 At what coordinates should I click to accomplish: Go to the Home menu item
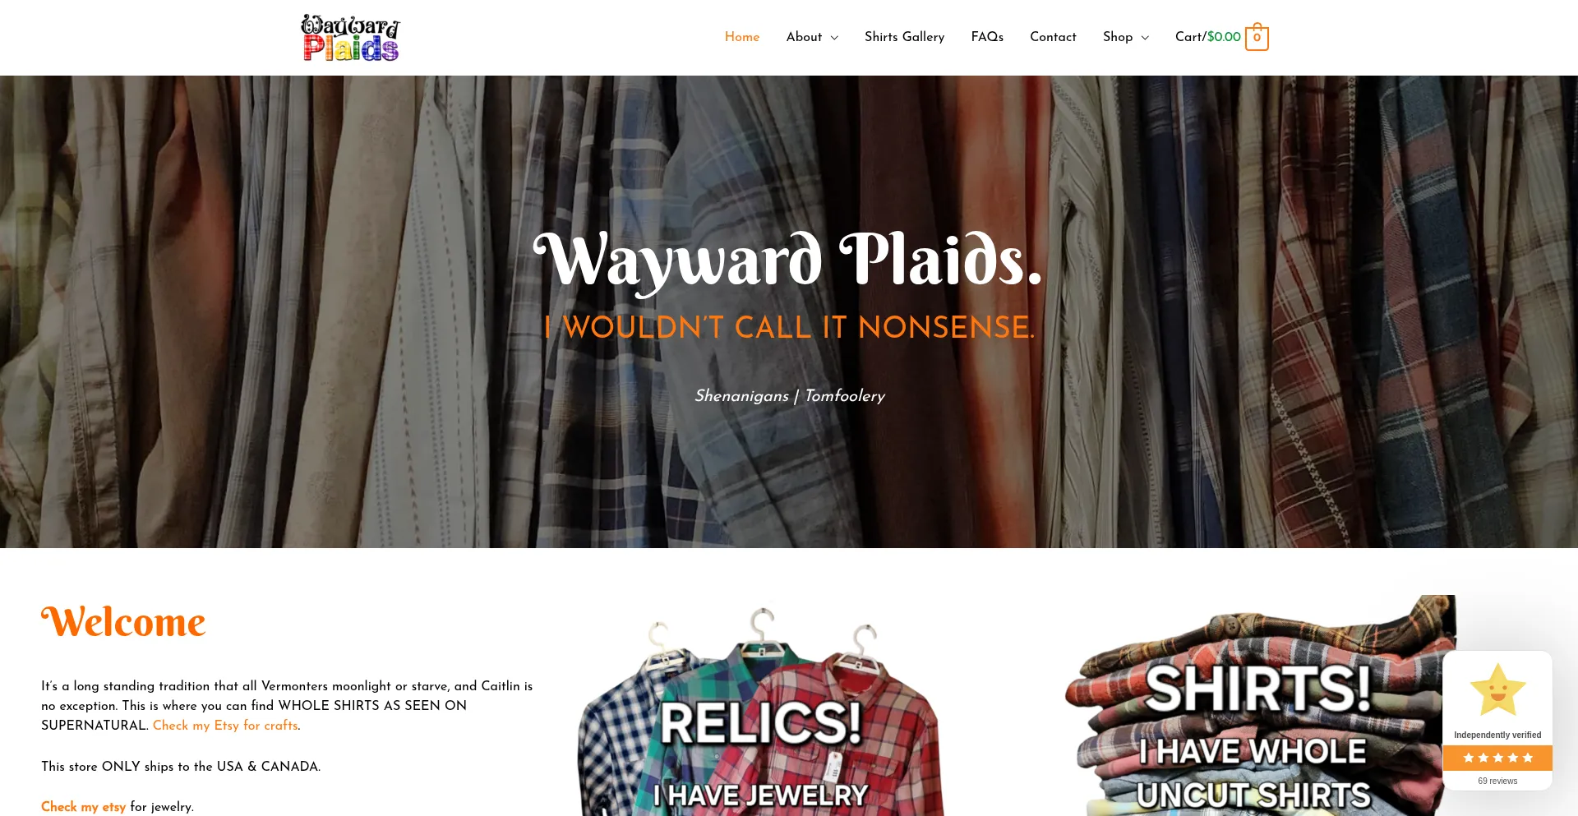tap(742, 37)
